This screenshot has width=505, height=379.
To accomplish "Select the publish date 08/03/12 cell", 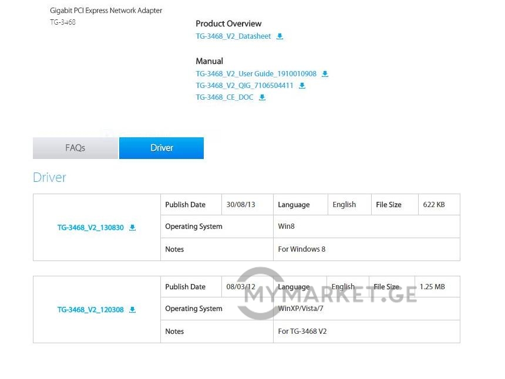I will point(247,287).
